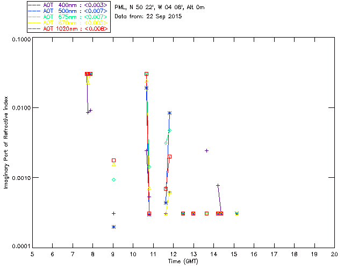Click the x-axis tick label 16
Image resolution: width=344 pixels, height=275 pixels.
tap(254, 254)
